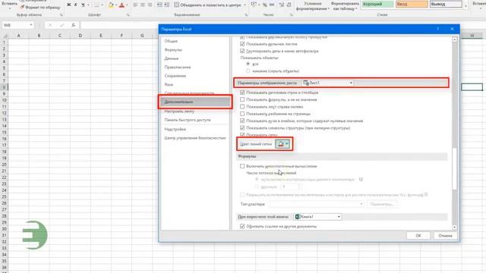Apply italic formatting (К) in ribbon
Image resolution: width=486 pixels, height=273 pixels.
point(76,5)
